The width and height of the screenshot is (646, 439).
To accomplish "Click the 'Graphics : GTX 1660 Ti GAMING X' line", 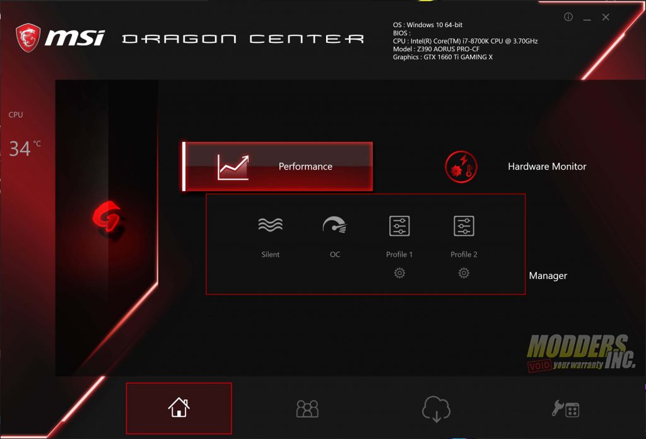I will pos(442,57).
